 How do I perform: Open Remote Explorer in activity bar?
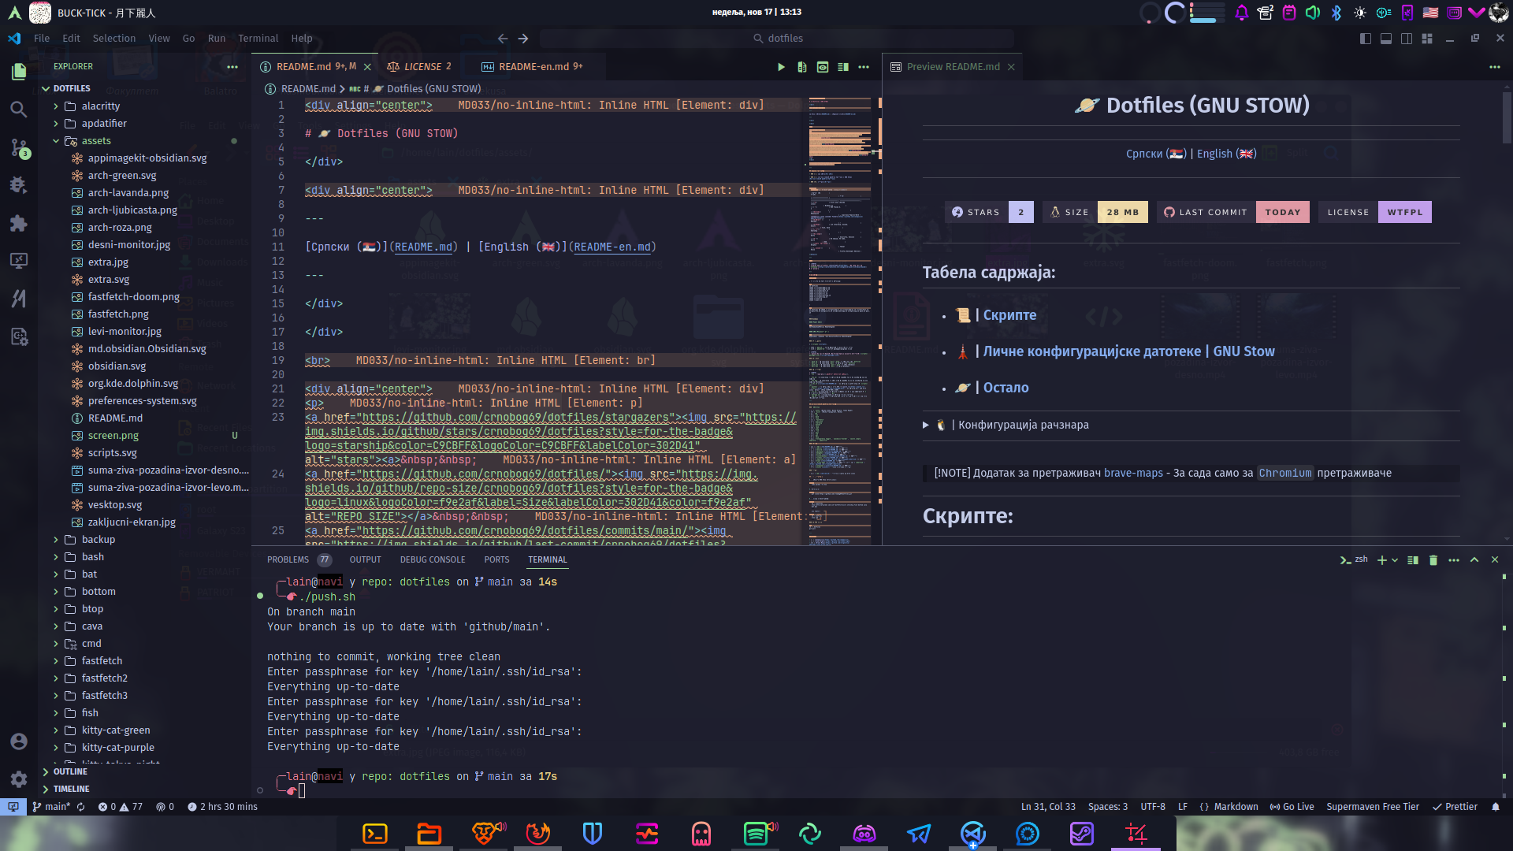19,261
